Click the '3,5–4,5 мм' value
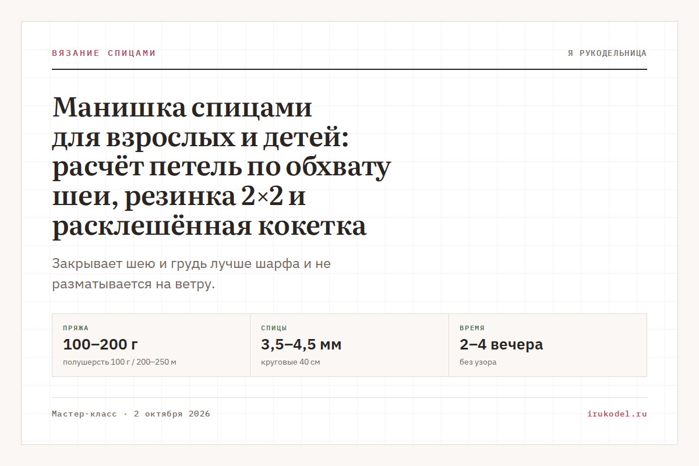699x466 pixels. pyautogui.click(x=301, y=344)
